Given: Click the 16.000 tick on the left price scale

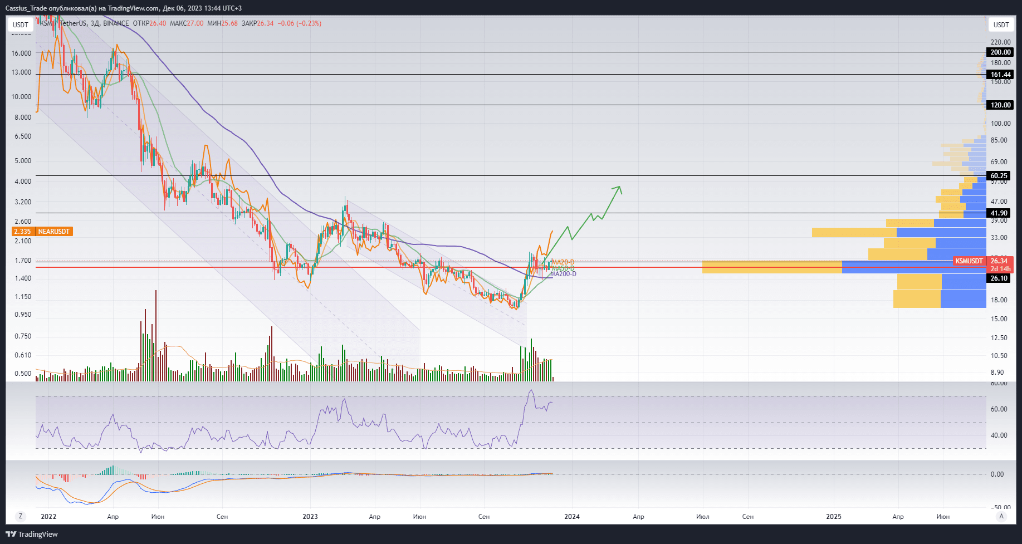Looking at the screenshot, I should pyautogui.click(x=22, y=53).
